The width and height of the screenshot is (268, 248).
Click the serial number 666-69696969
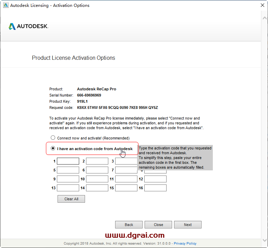pyautogui.click(x=89, y=95)
